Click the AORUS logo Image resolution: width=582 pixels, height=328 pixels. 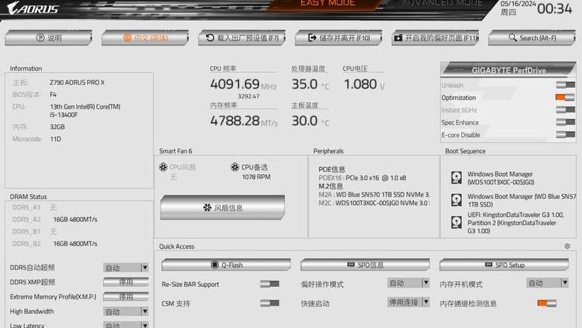[33, 8]
